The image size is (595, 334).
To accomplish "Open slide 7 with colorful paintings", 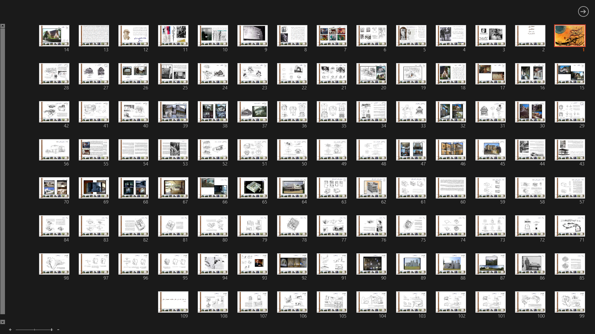I will (x=332, y=36).
